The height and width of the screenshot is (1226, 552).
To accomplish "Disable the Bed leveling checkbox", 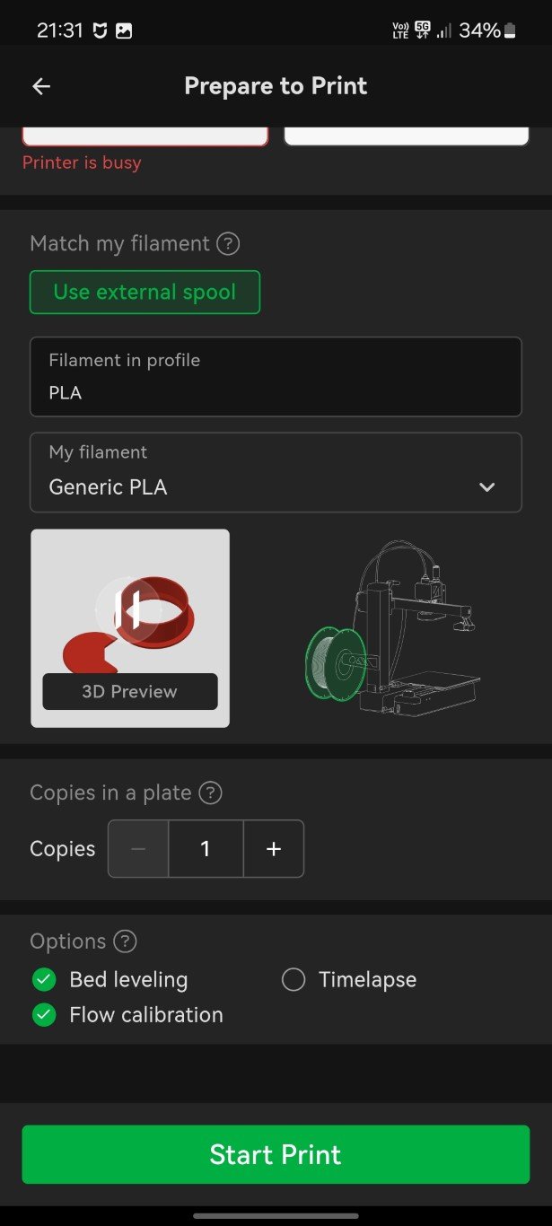I will point(44,979).
